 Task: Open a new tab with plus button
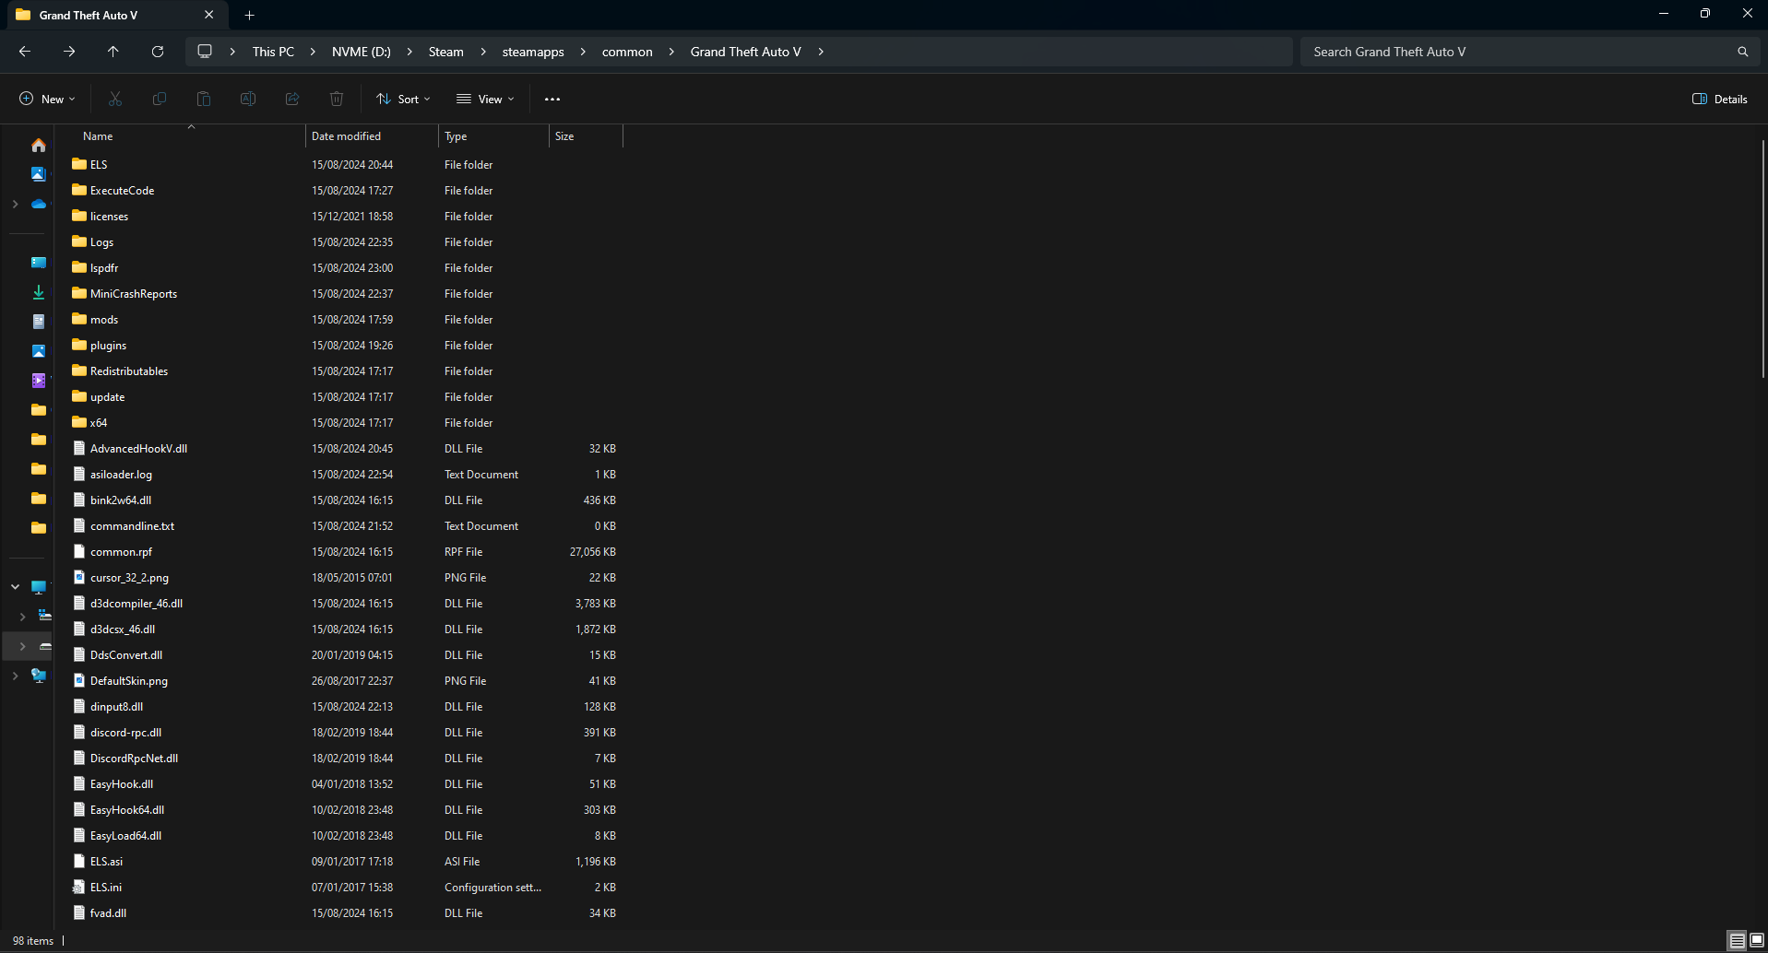point(249,15)
